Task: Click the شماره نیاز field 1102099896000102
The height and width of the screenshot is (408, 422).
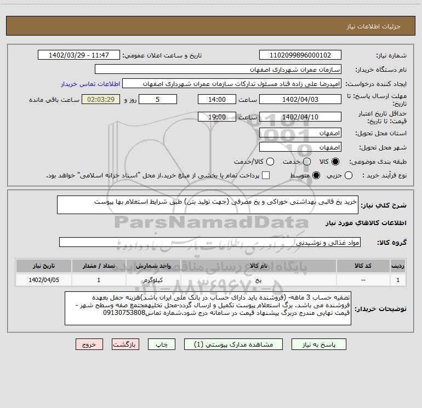Action: 300,55
